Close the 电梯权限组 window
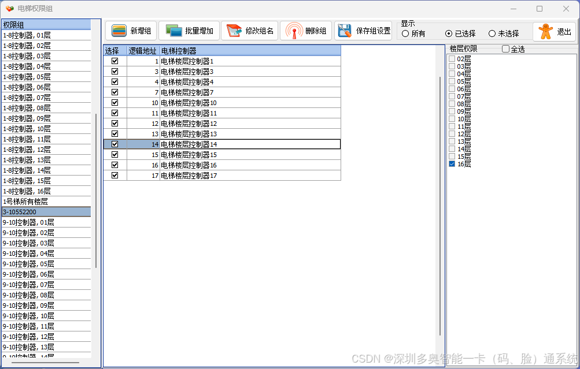The image size is (580, 369). click(x=566, y=9)
